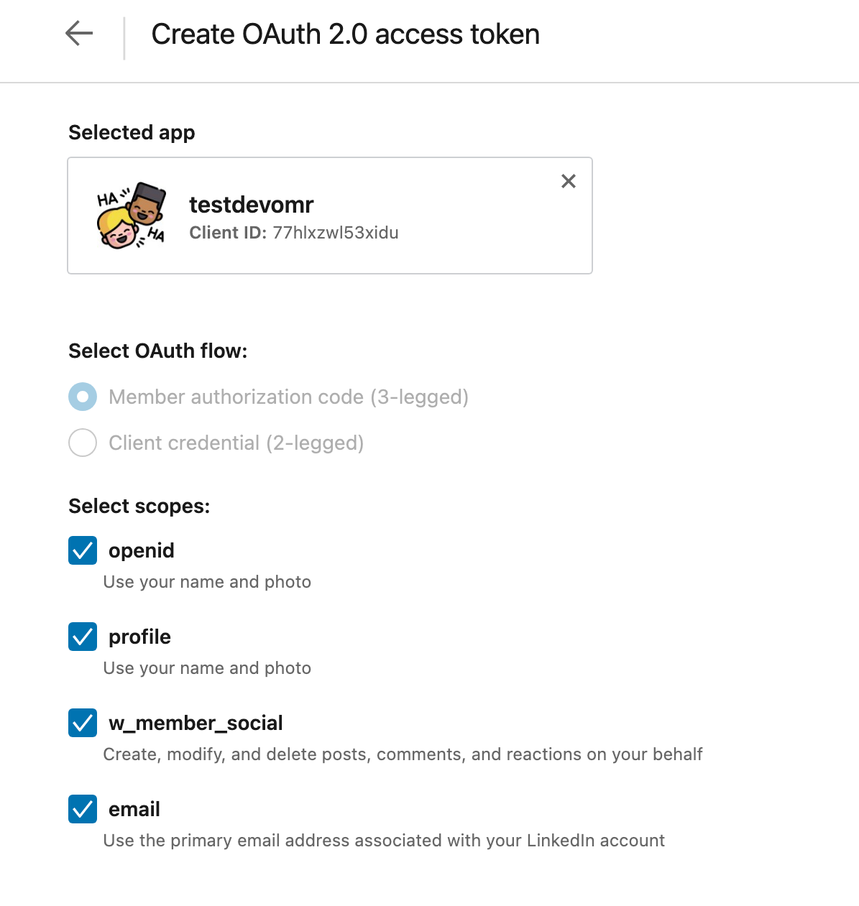
Task: Click the testdevomr app name
Action: click(252, 205)
